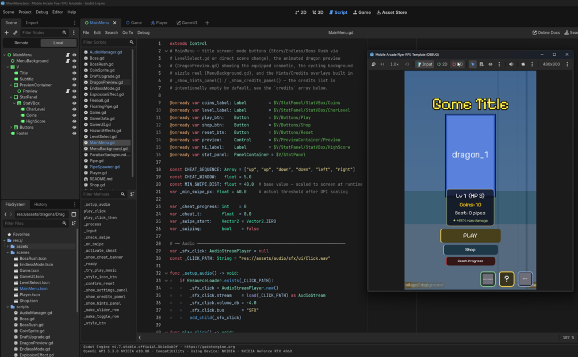Toggle alphabetical sorting of the methods list
578x357 pixels.
point(132,194)
